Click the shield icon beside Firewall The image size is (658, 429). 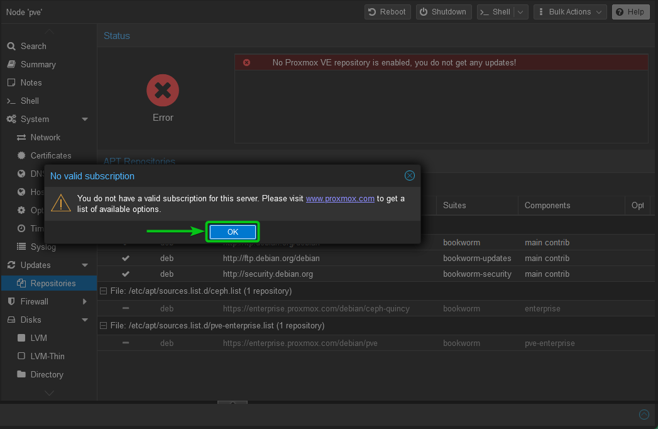[11, 302]
